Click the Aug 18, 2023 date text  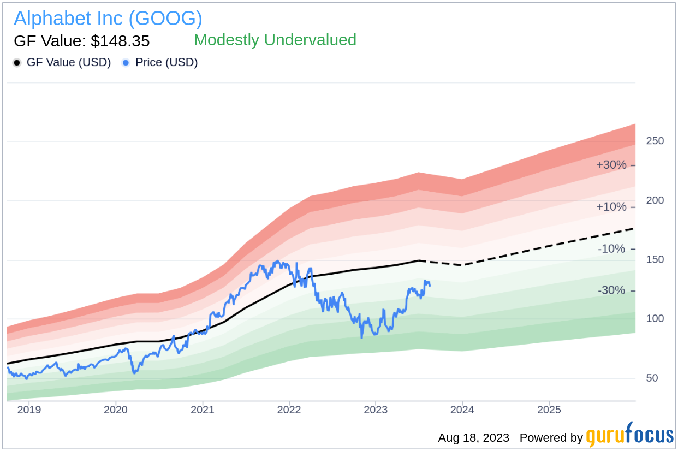(474, 438)
